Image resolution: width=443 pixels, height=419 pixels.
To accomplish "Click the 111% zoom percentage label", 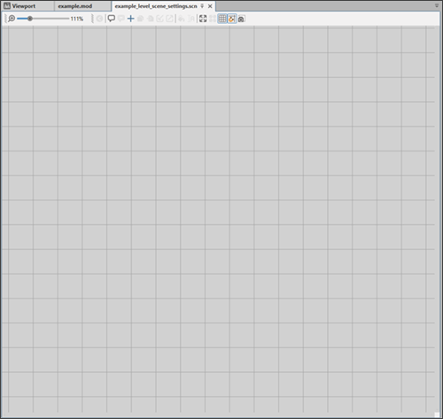I will coord(77,19).
